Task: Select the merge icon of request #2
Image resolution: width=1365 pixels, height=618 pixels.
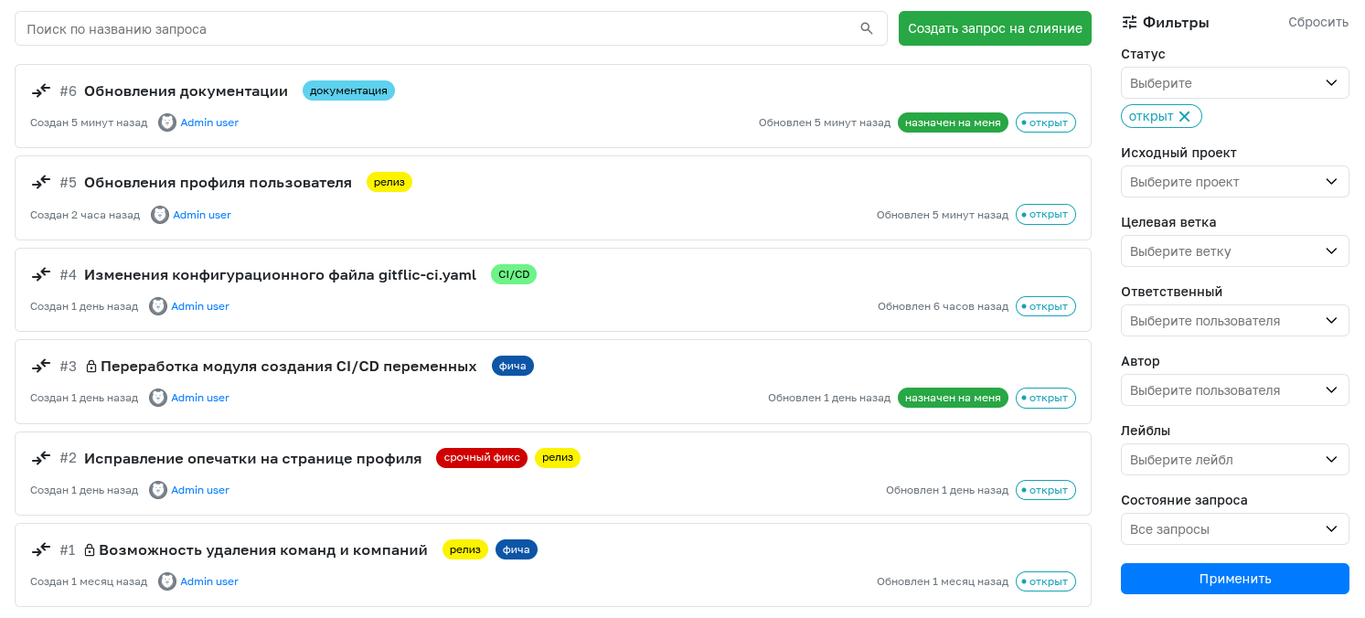Action: point(41,457)
